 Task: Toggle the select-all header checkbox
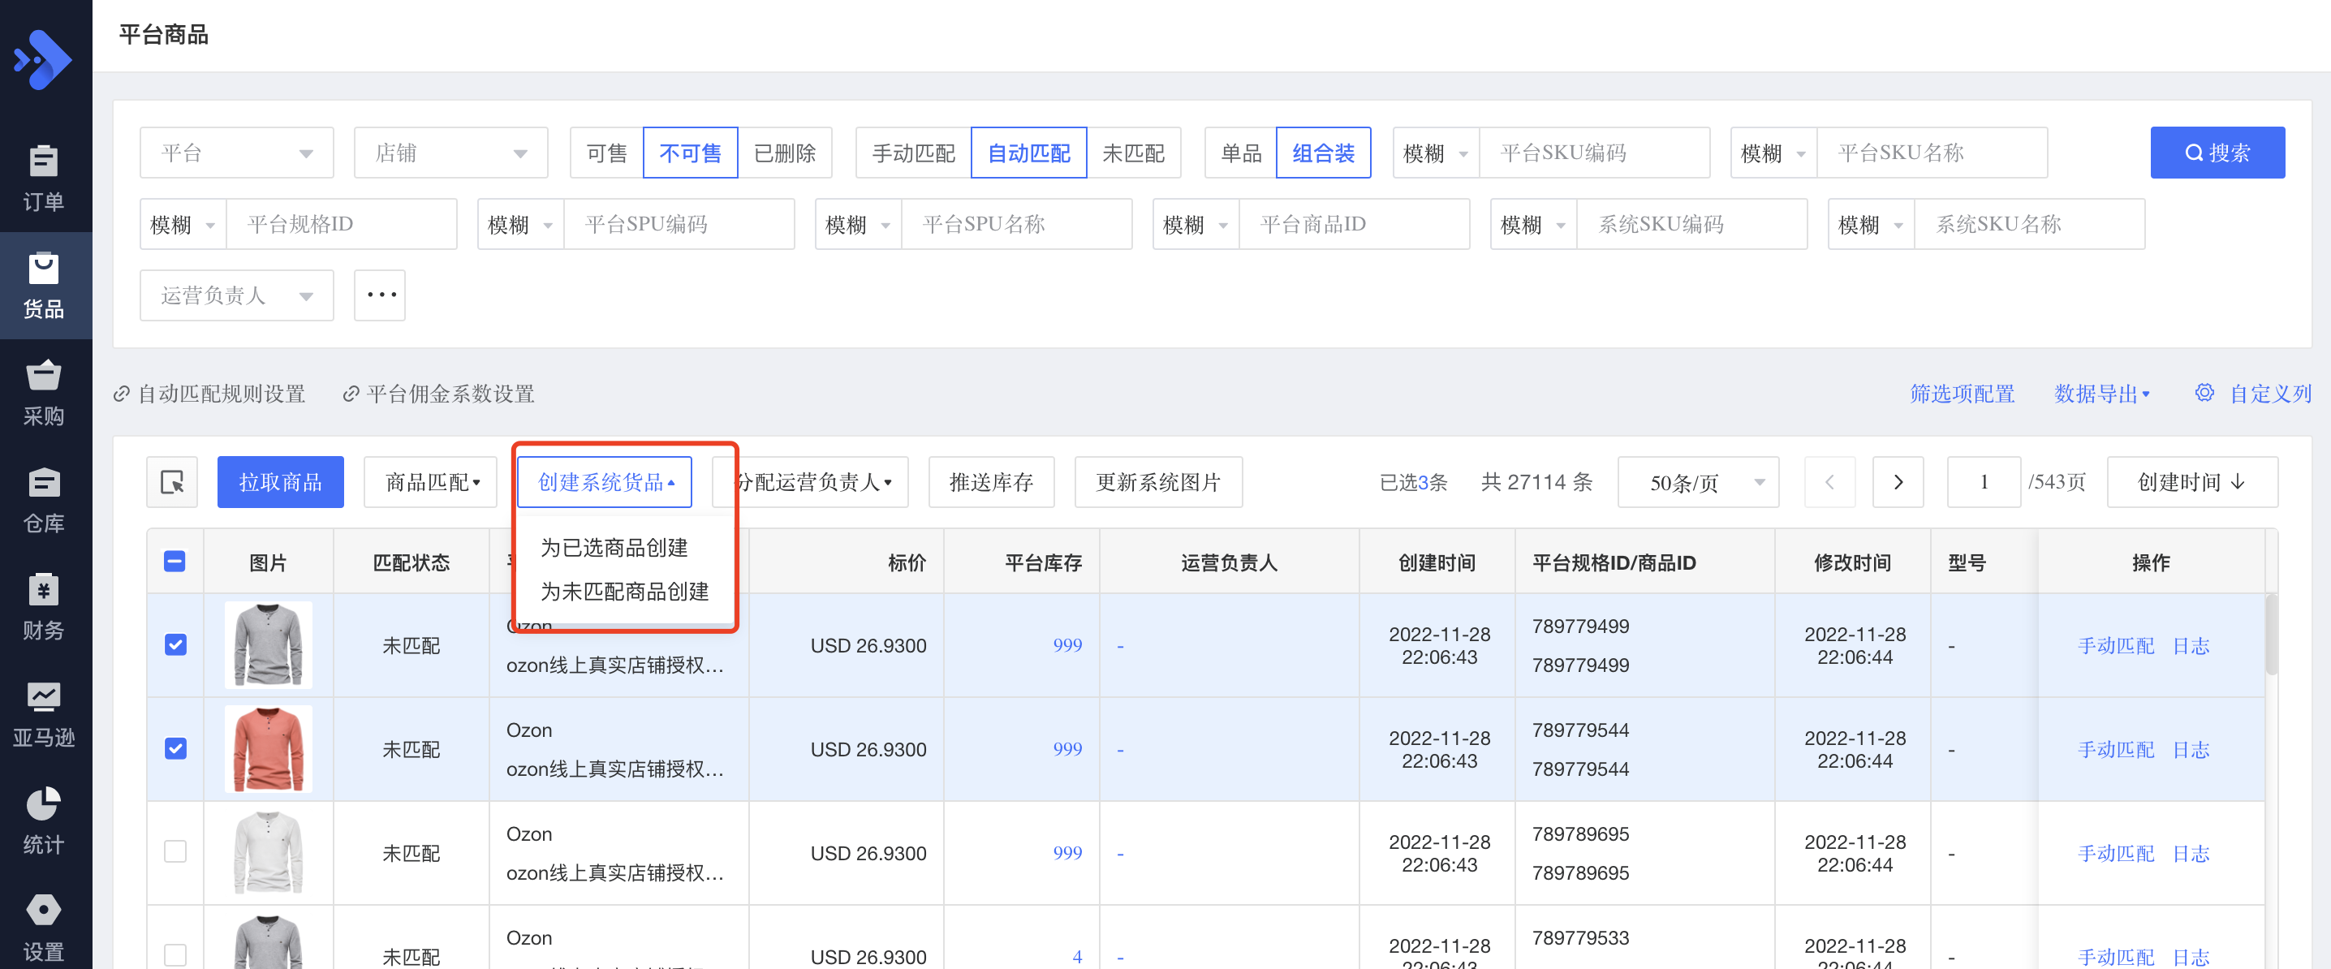coord(175,562)
